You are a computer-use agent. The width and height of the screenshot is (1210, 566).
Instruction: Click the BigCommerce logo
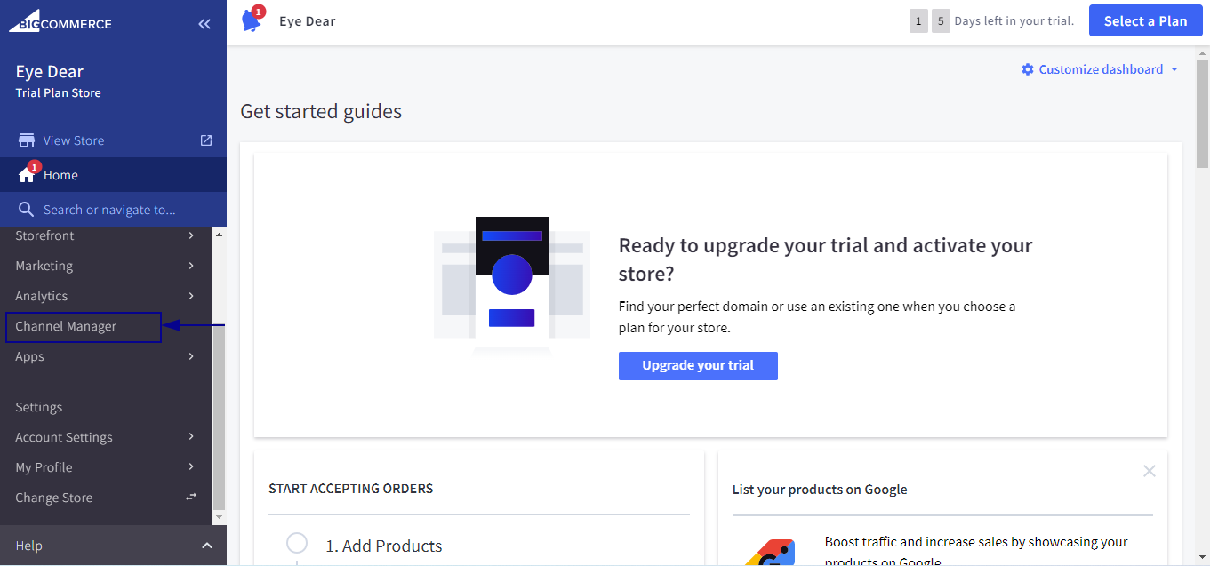pos(60,20)
